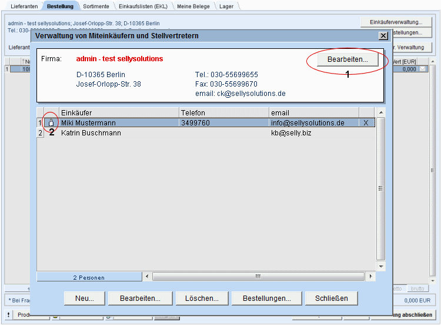Open the Sortimente tab
441x325 pixels.
click(x=97, y=6)
